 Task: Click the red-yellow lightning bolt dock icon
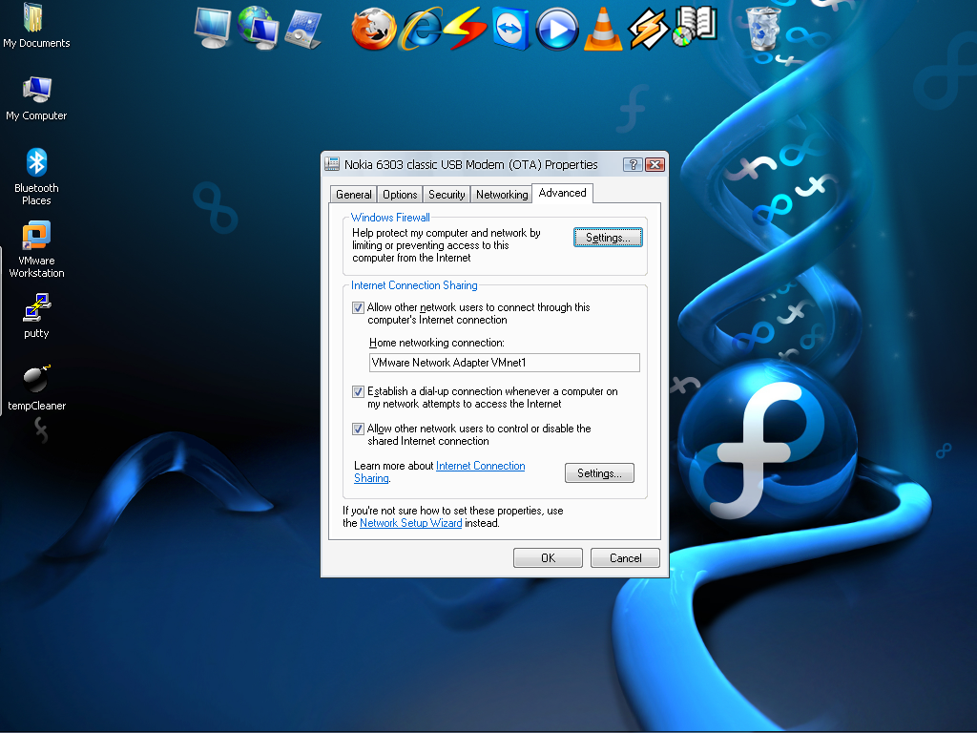pyautogui.click(x=465, y=29)
